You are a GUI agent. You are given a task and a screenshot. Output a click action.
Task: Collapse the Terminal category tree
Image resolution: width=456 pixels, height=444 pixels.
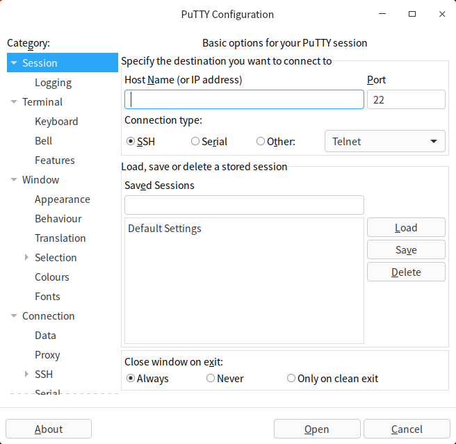pos(14,102)
